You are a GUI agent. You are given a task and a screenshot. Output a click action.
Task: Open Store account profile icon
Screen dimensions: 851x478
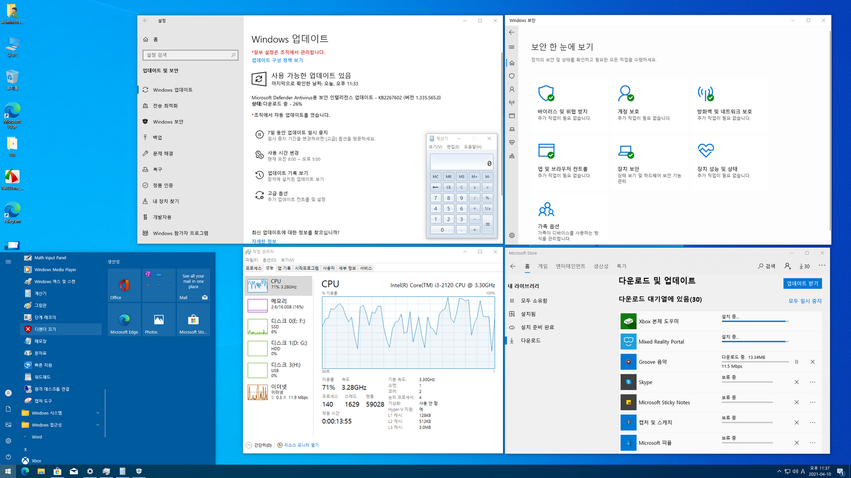tap(787, 266)
